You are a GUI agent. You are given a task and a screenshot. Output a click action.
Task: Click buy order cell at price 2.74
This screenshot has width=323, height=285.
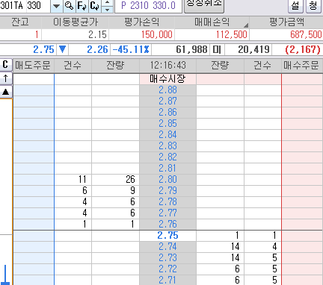[302, 247]
